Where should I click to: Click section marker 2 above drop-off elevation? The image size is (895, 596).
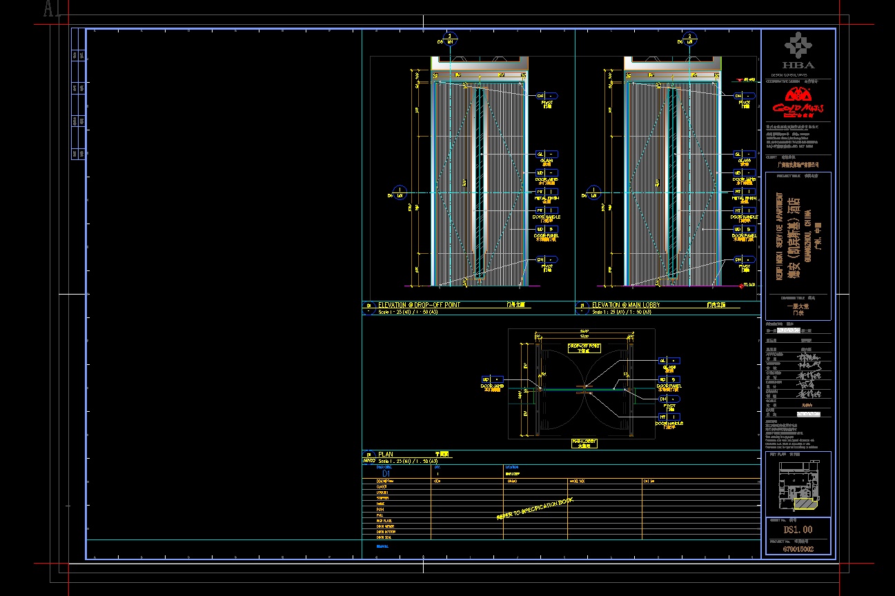tap(450, 39)
